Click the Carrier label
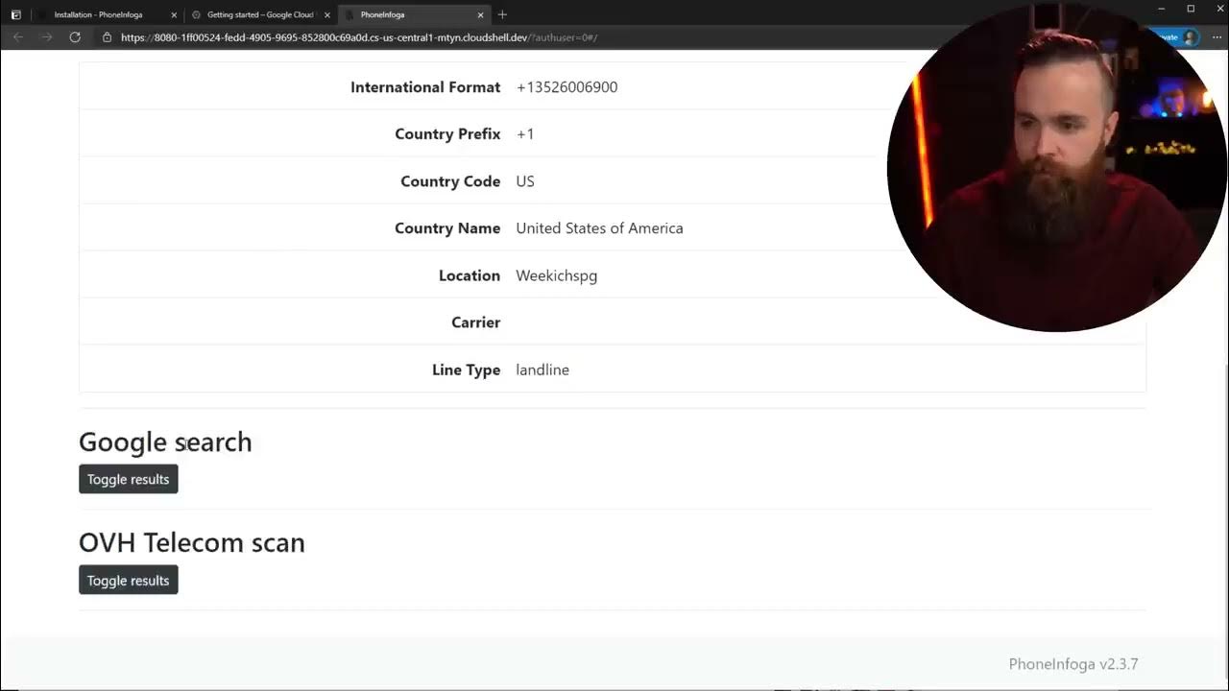The image size is (1229, 691). pos(476,322)
